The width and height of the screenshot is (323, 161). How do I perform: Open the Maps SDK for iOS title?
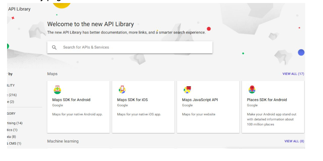coord(133,100)
